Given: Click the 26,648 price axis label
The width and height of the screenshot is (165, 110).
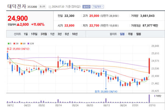Looking at the screenshot, I should 155,46.
